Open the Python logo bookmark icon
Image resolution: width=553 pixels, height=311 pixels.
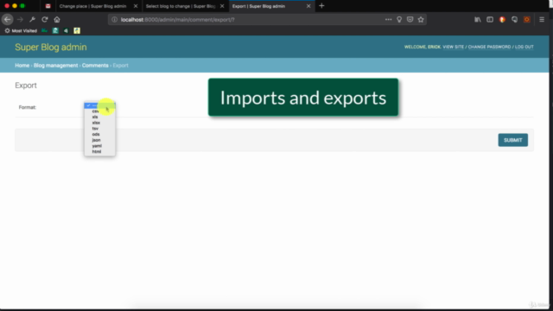(x=77, y=31)
